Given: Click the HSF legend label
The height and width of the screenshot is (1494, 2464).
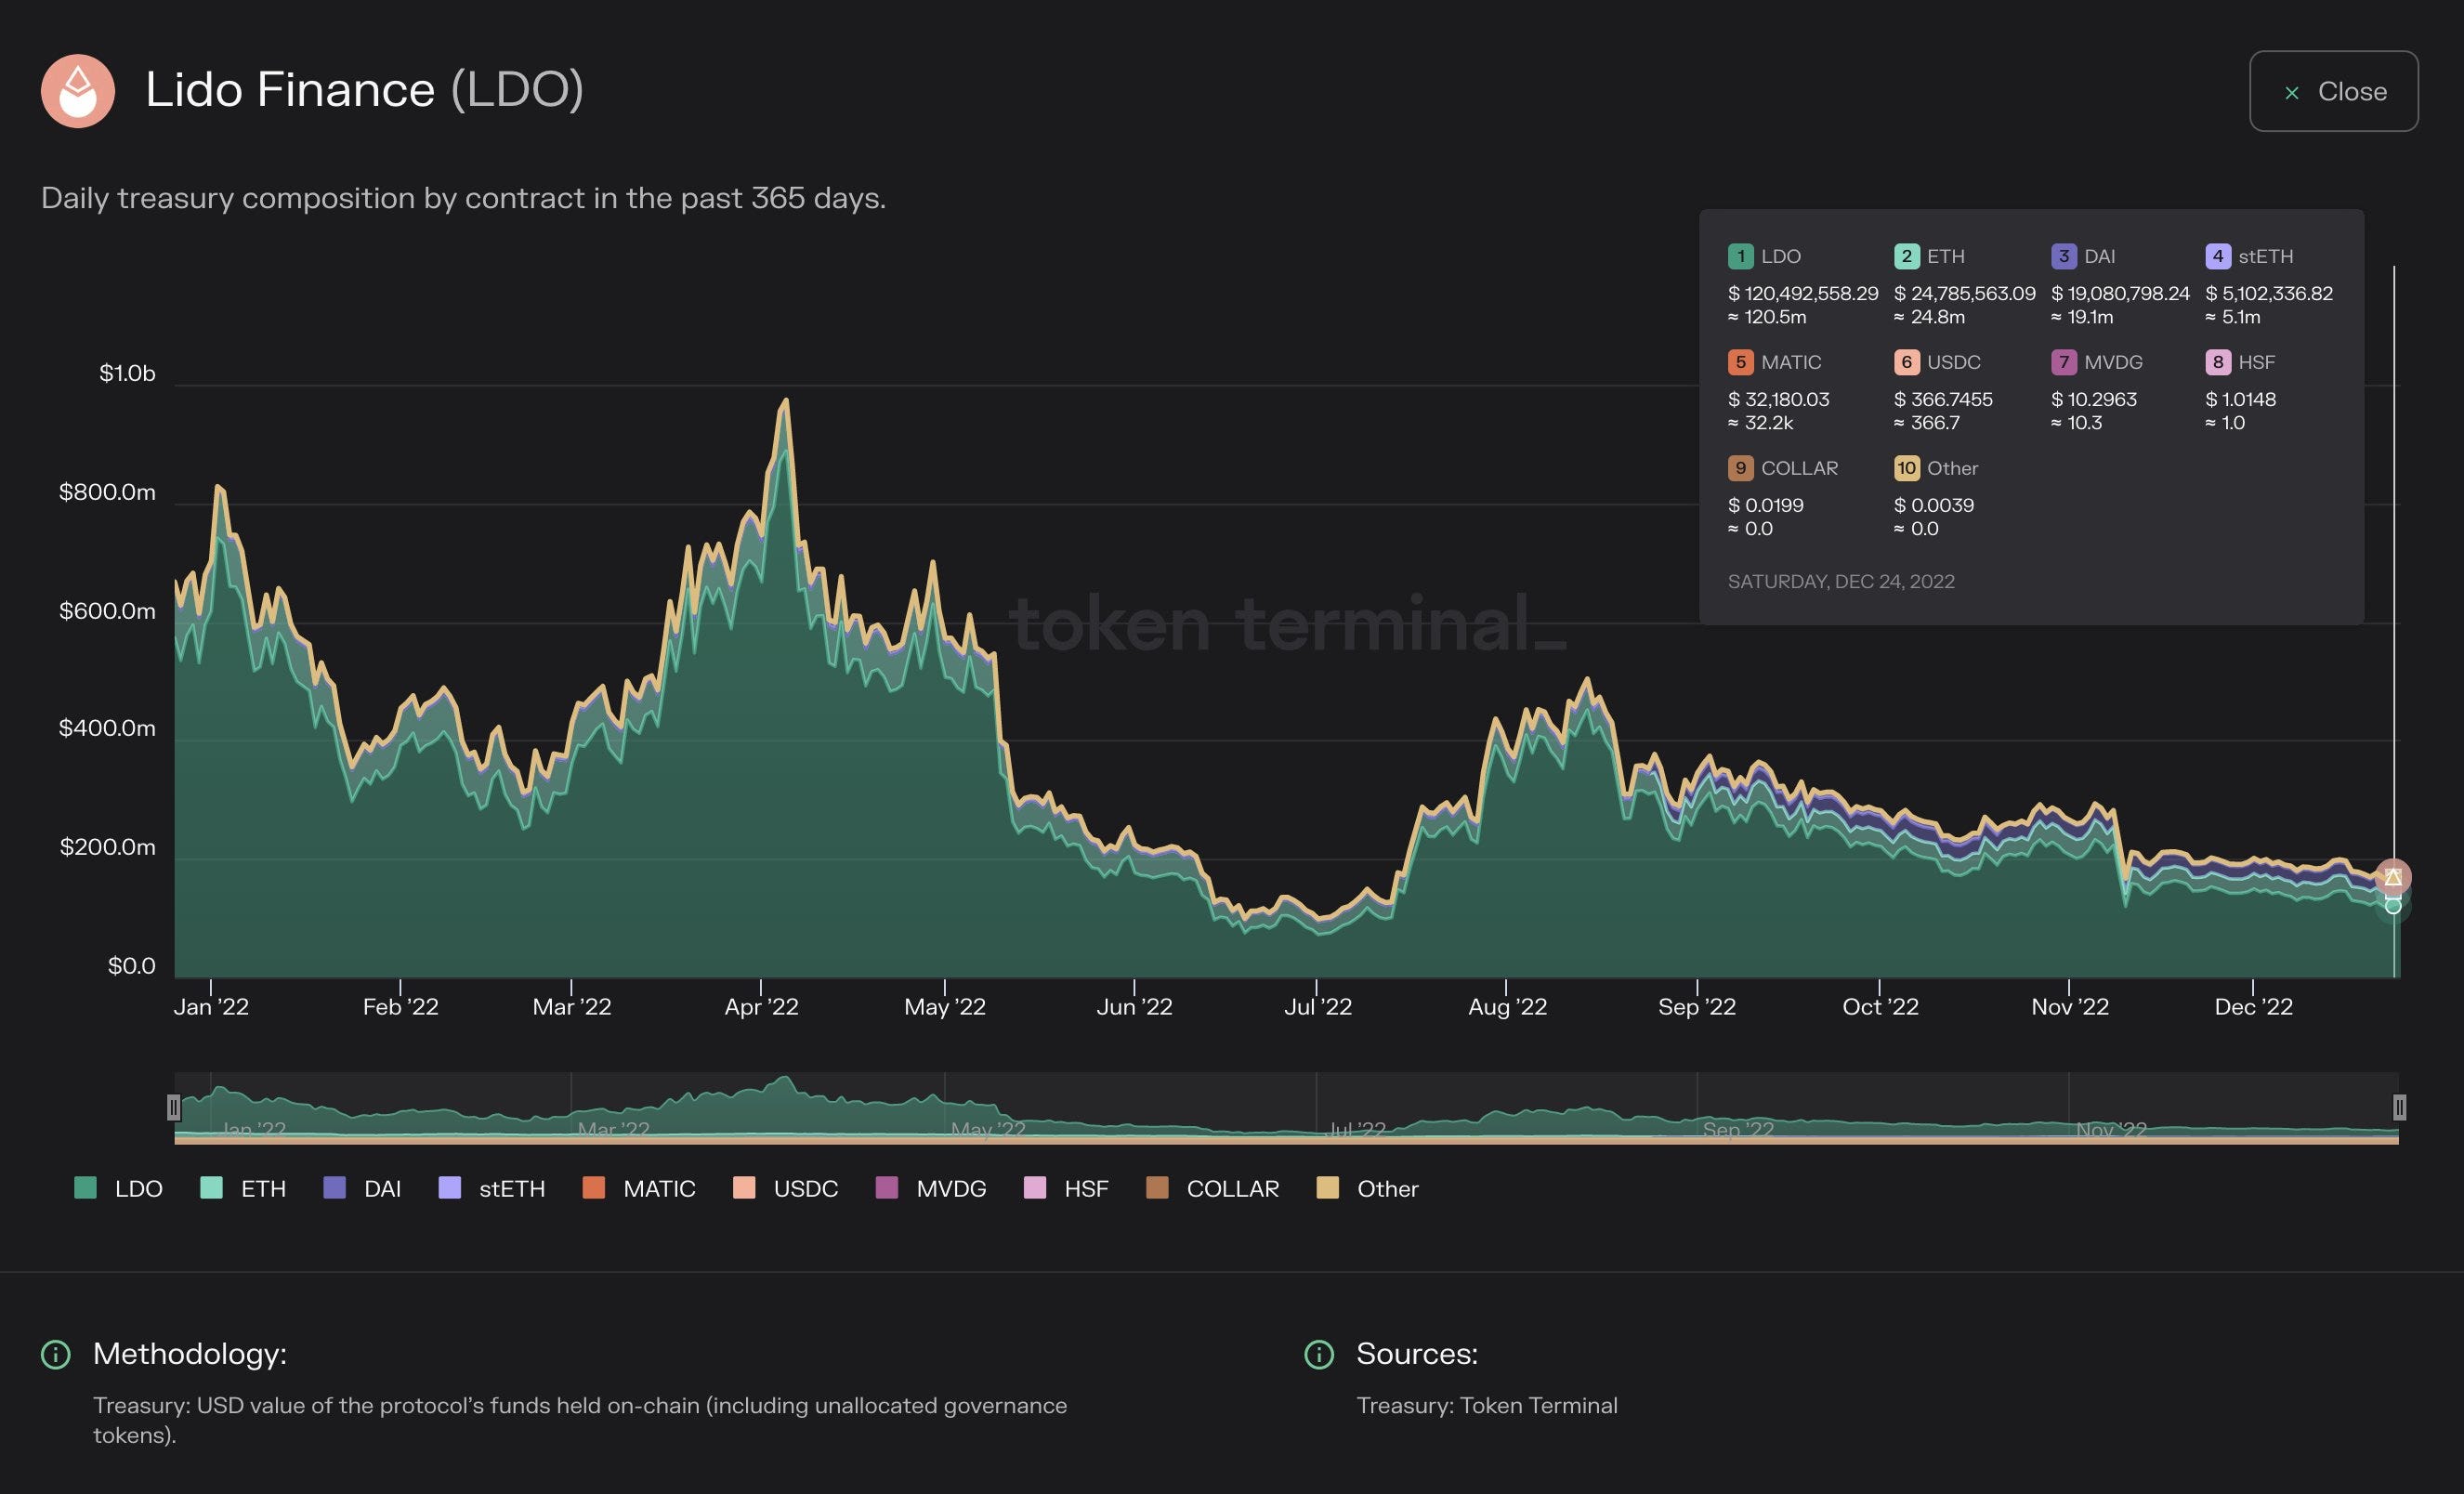Looking at the screenshot, I should pyautogui.click(x=1090, y=1189).
